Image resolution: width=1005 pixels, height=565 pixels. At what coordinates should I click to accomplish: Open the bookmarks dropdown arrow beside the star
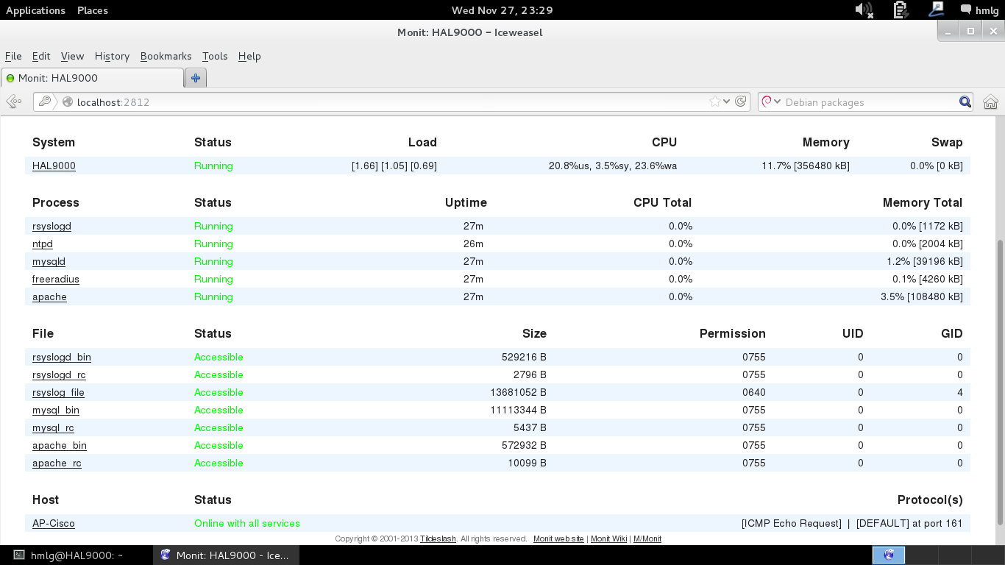(x=727, y=102)
